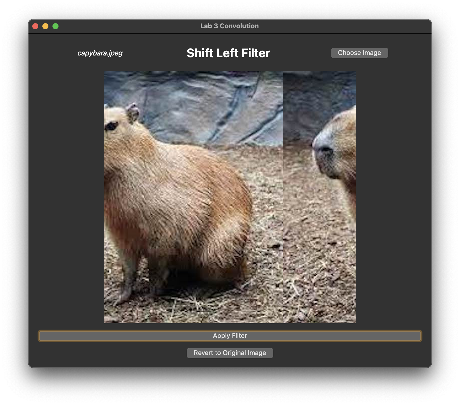Close the Lab 3 Convolution window
The width and height of the screenshot is (460, 405).
[x=35, y=26]
